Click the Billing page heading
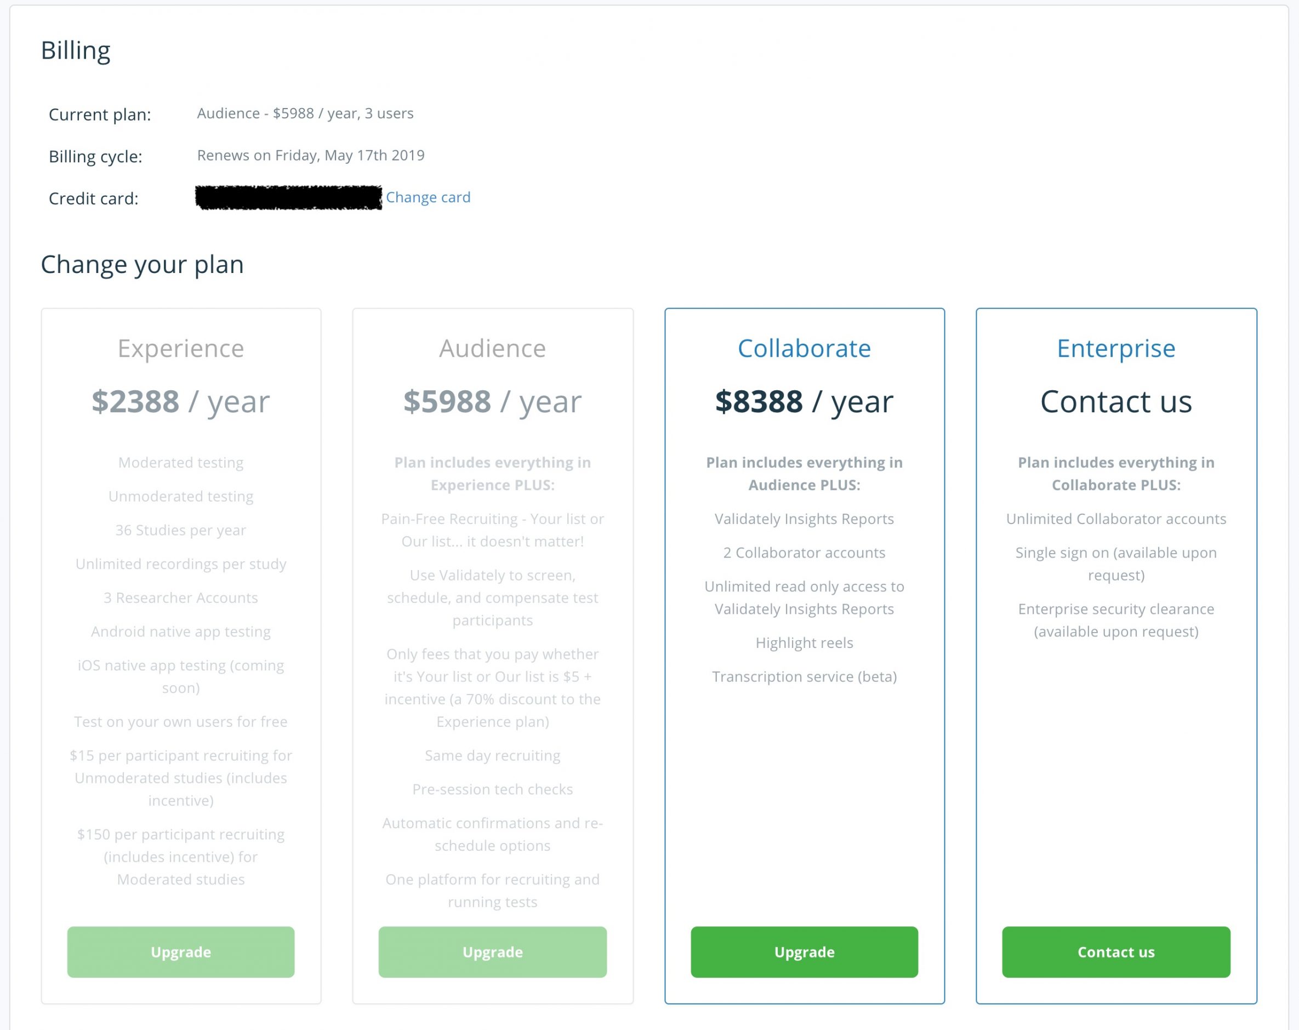This screenshot has height=1030, width=1299. [76, 50]
